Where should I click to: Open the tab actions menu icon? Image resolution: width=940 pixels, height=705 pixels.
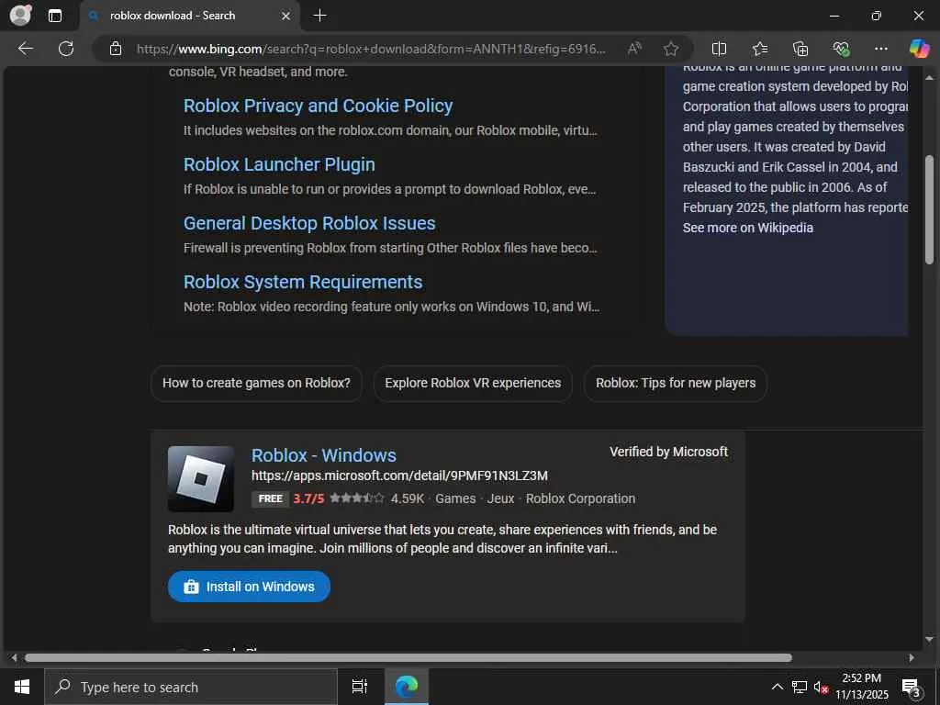point(55,16)
